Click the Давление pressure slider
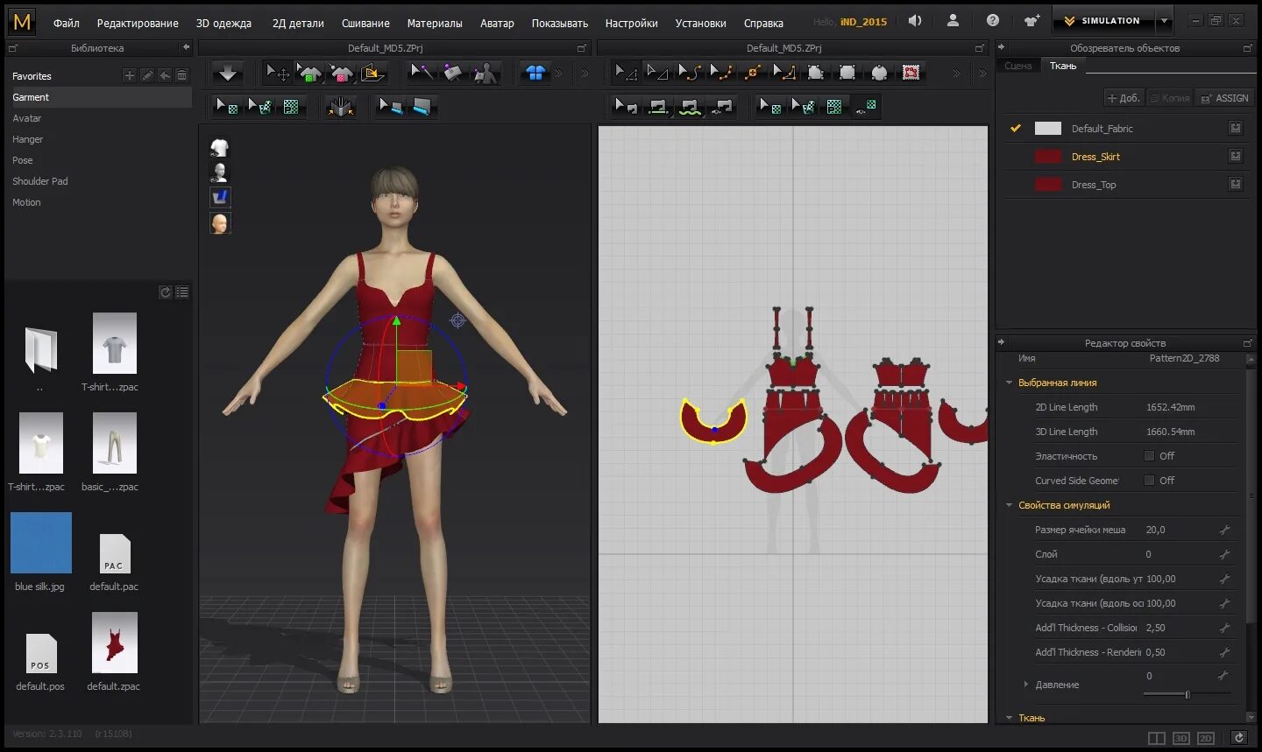The width and height of the screenshot is (1262, 752). click(1188, 694)
